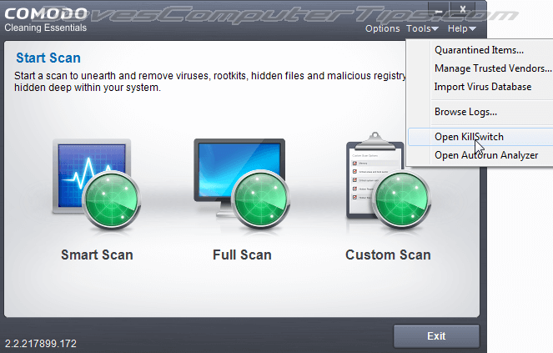Minimize the Comodo Cleaning Essentials window

coord(439,11)
